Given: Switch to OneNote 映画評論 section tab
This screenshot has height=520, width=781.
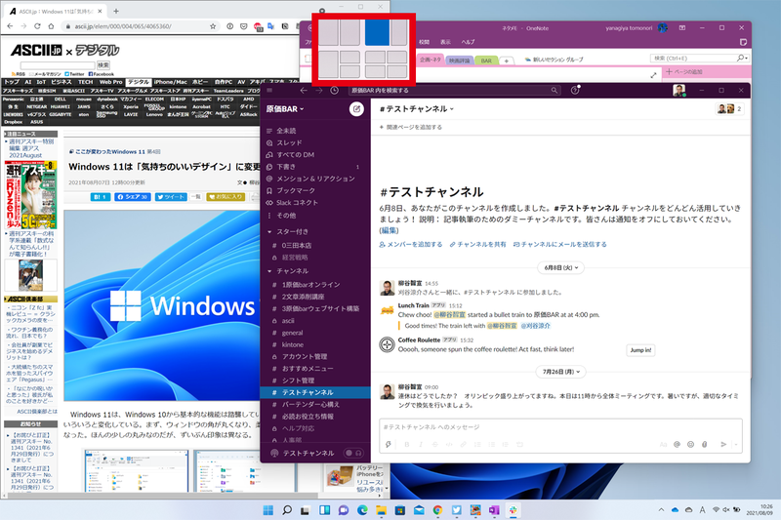Looking at the screenshot, I should (459, 60).
